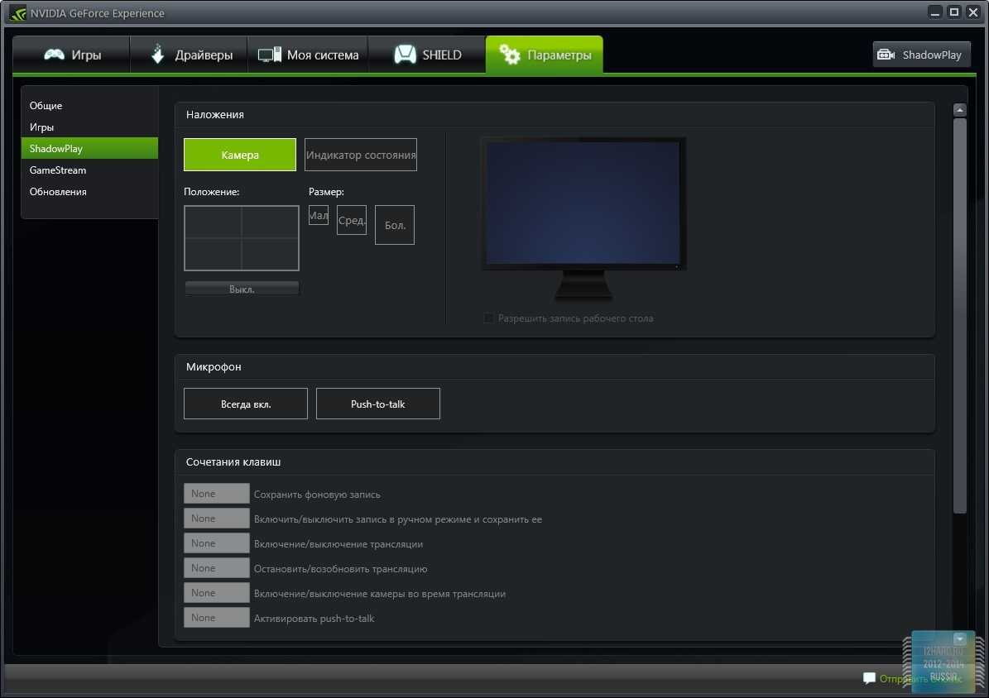Select top-left quadrant in Положение grid
Viewport: 989px width, 698px height.
point(214,222)
